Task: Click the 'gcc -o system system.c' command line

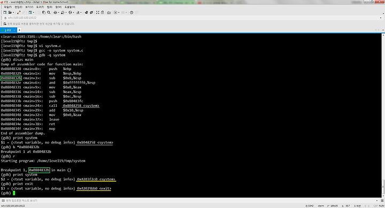Action: (61, 51)
